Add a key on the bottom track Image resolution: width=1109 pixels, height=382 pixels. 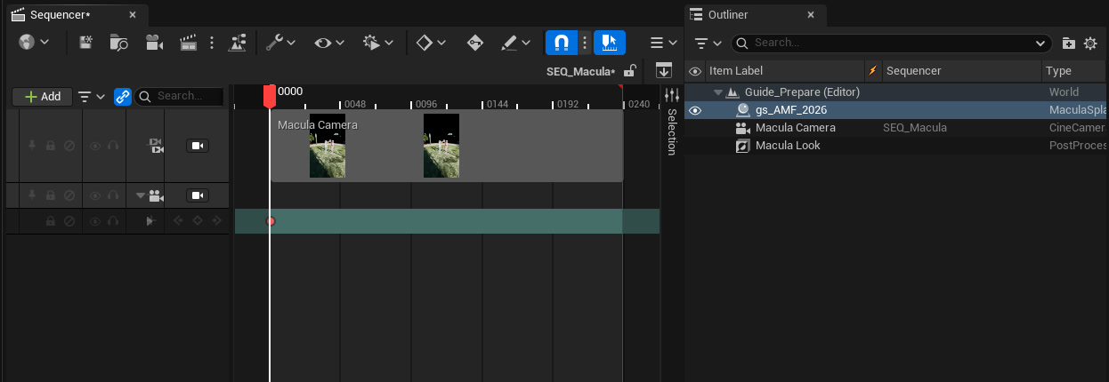tap(198, 220)
